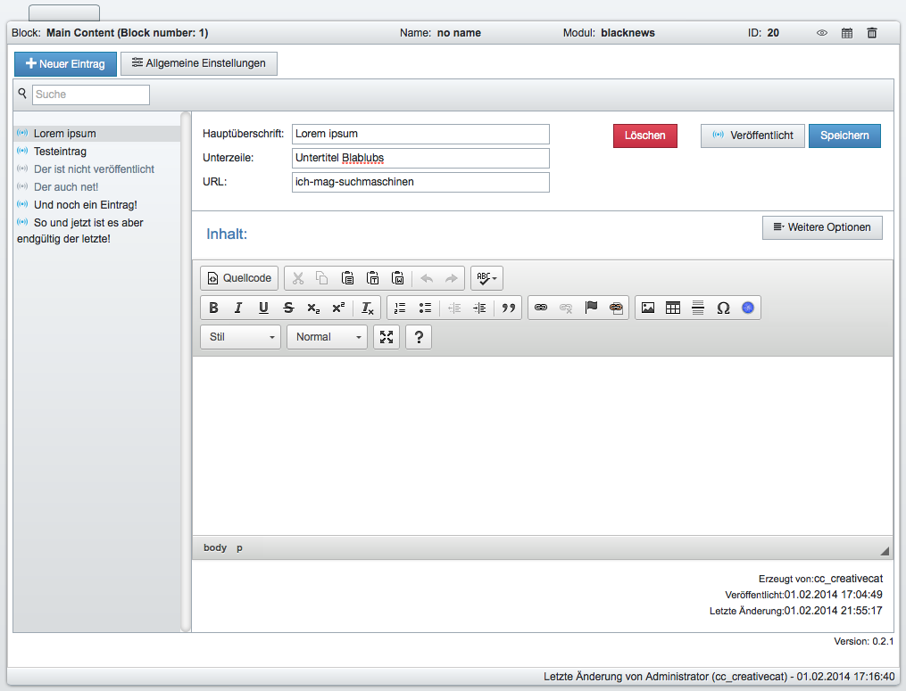This screenshot has width=906, height=691.
Task: Toggle block visibility with eye icon
Action: (x=822, y=33)
